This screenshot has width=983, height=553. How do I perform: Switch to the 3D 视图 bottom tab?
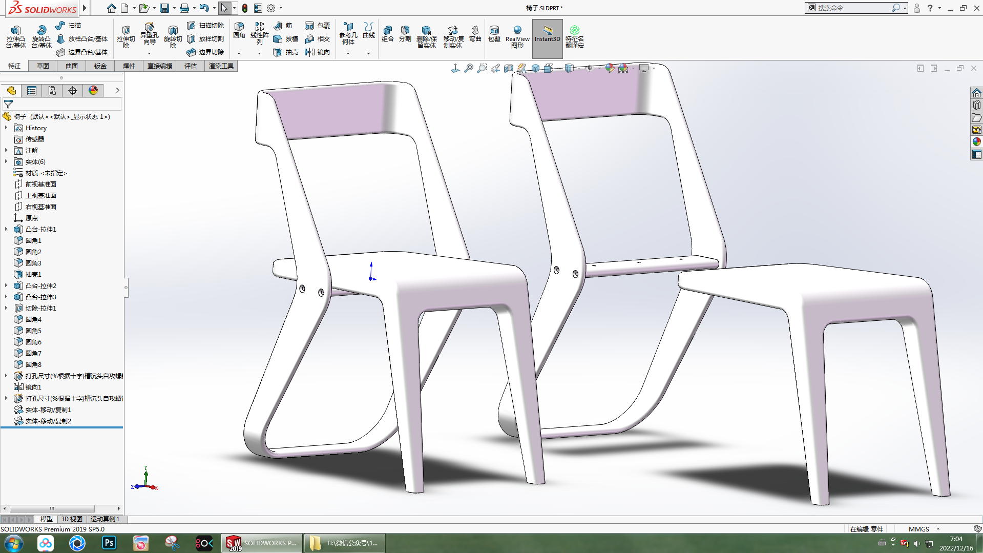(72, 519)
